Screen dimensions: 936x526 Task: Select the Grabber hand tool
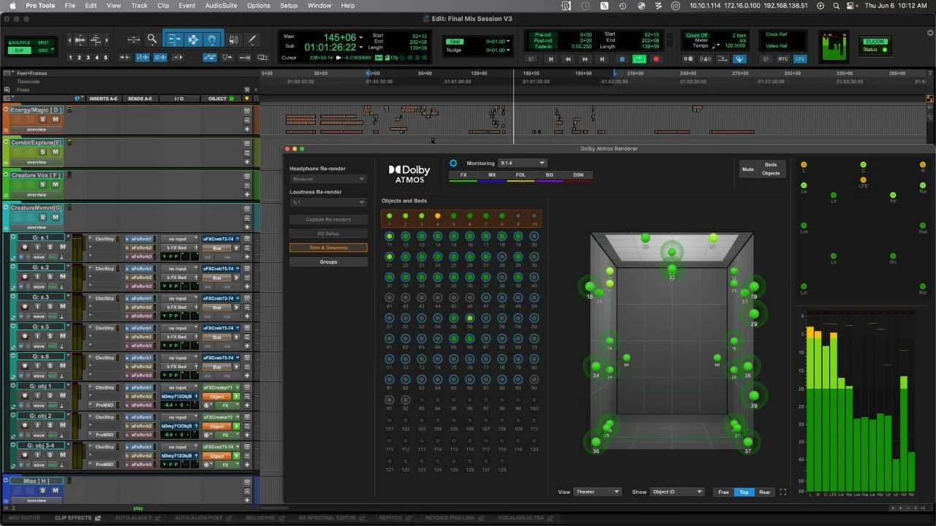pos(211,39)
